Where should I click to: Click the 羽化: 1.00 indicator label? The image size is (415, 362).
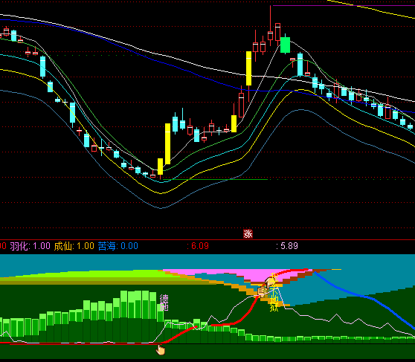[30, 246]
